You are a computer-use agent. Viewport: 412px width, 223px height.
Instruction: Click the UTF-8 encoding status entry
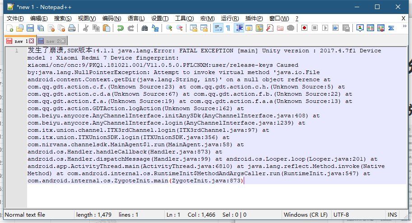341,215
